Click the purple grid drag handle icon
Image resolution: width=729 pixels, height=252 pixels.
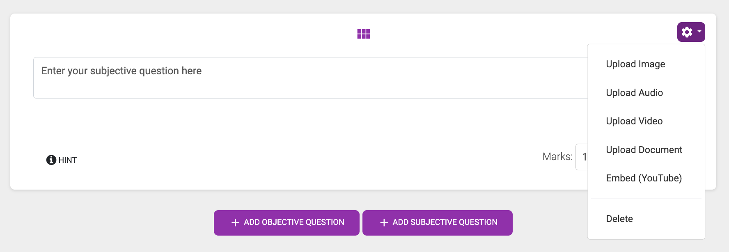[x=364, y=34]
